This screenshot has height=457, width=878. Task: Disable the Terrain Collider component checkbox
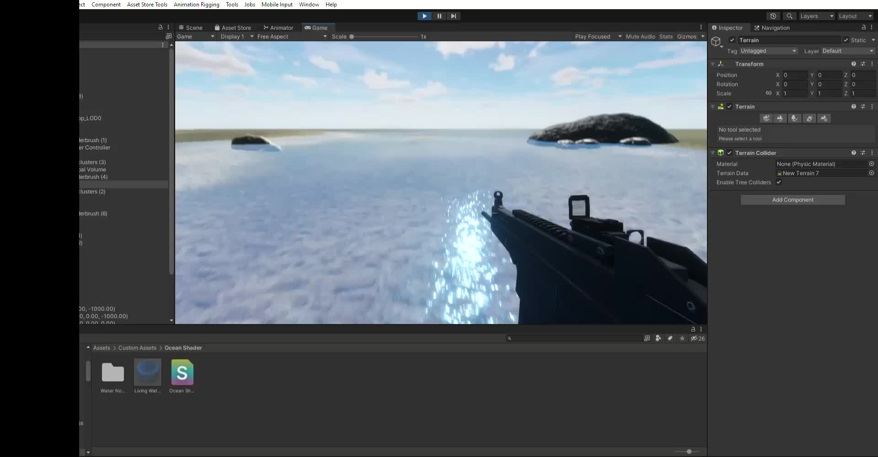(730, 153)
